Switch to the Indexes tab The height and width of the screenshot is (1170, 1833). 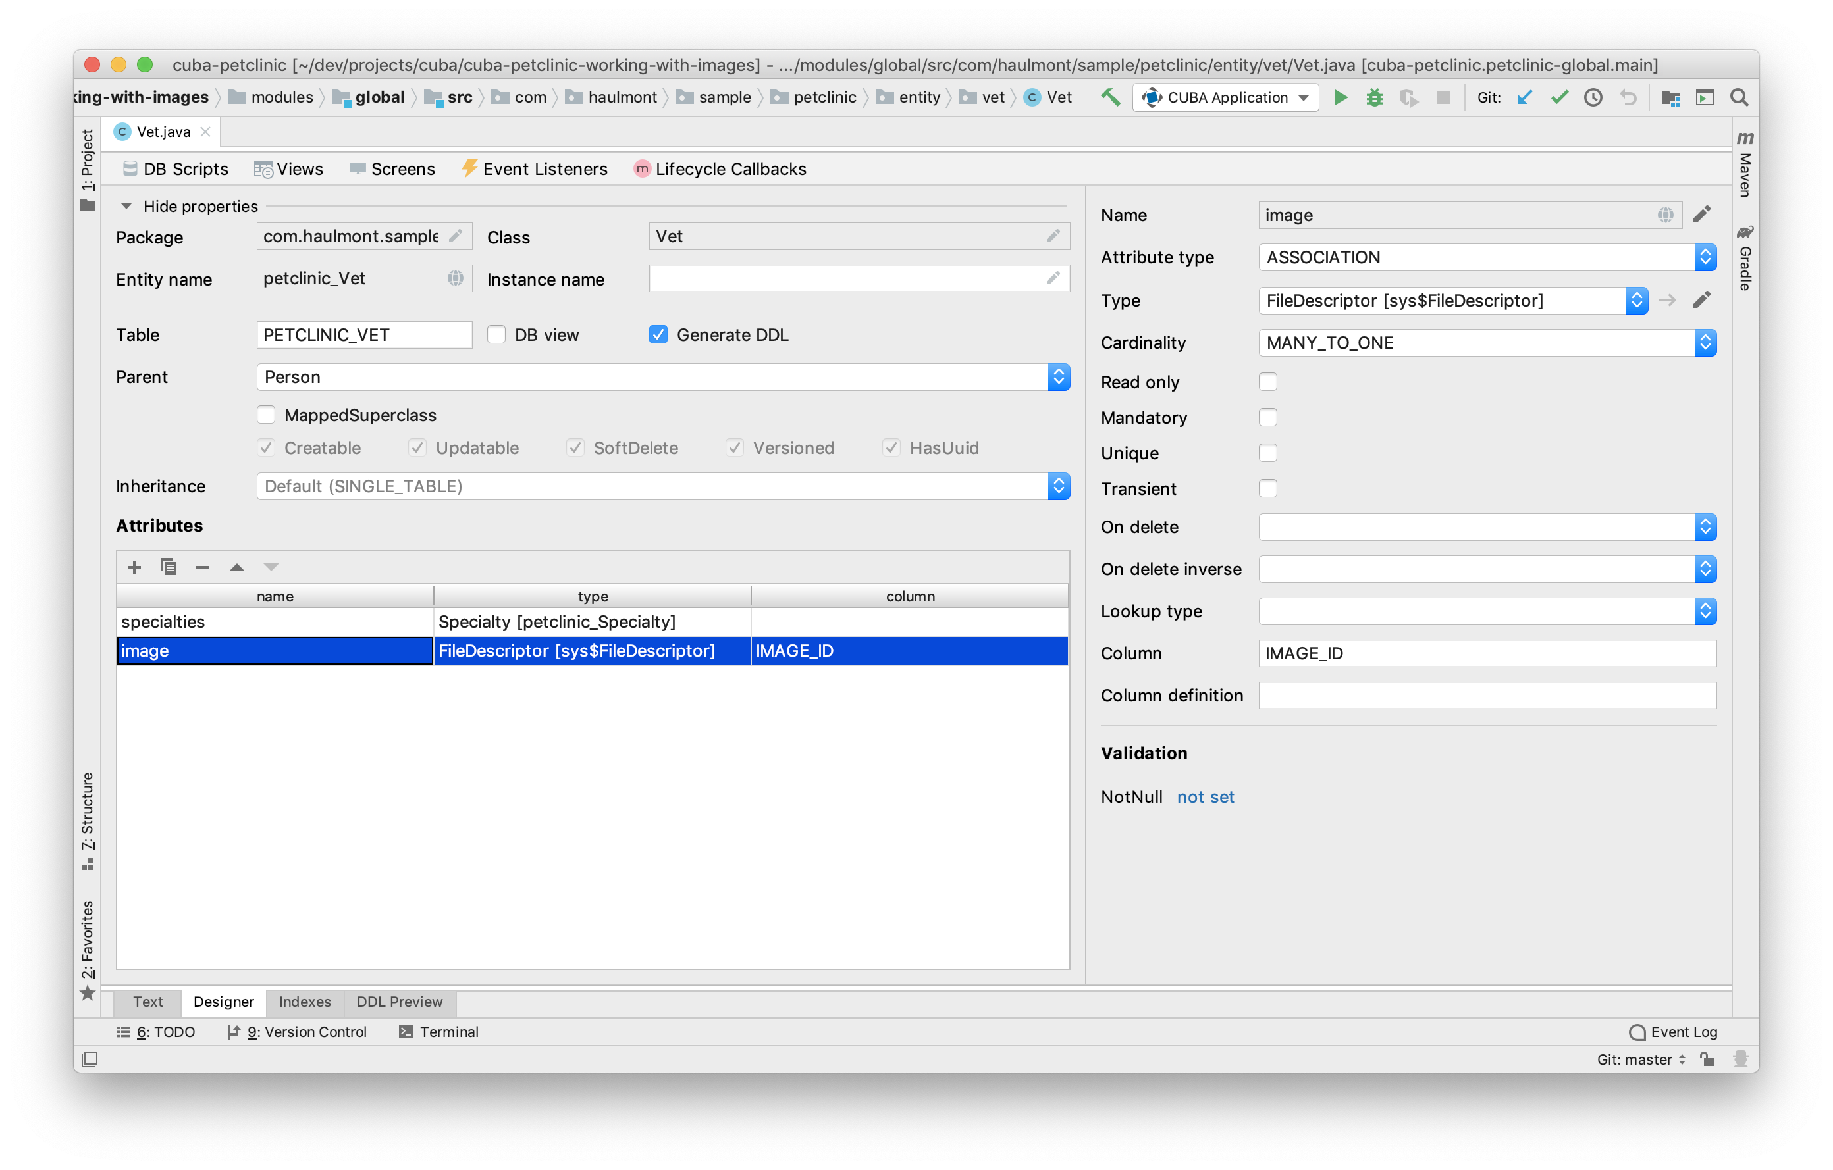point(304,1002)
